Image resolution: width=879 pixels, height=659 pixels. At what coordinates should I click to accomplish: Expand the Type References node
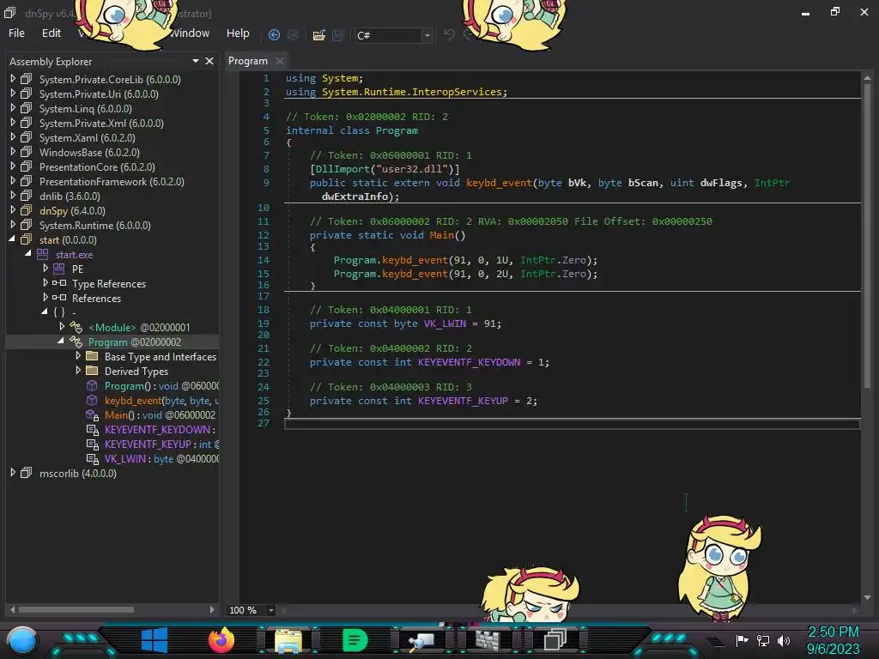(x=45, y=283)
